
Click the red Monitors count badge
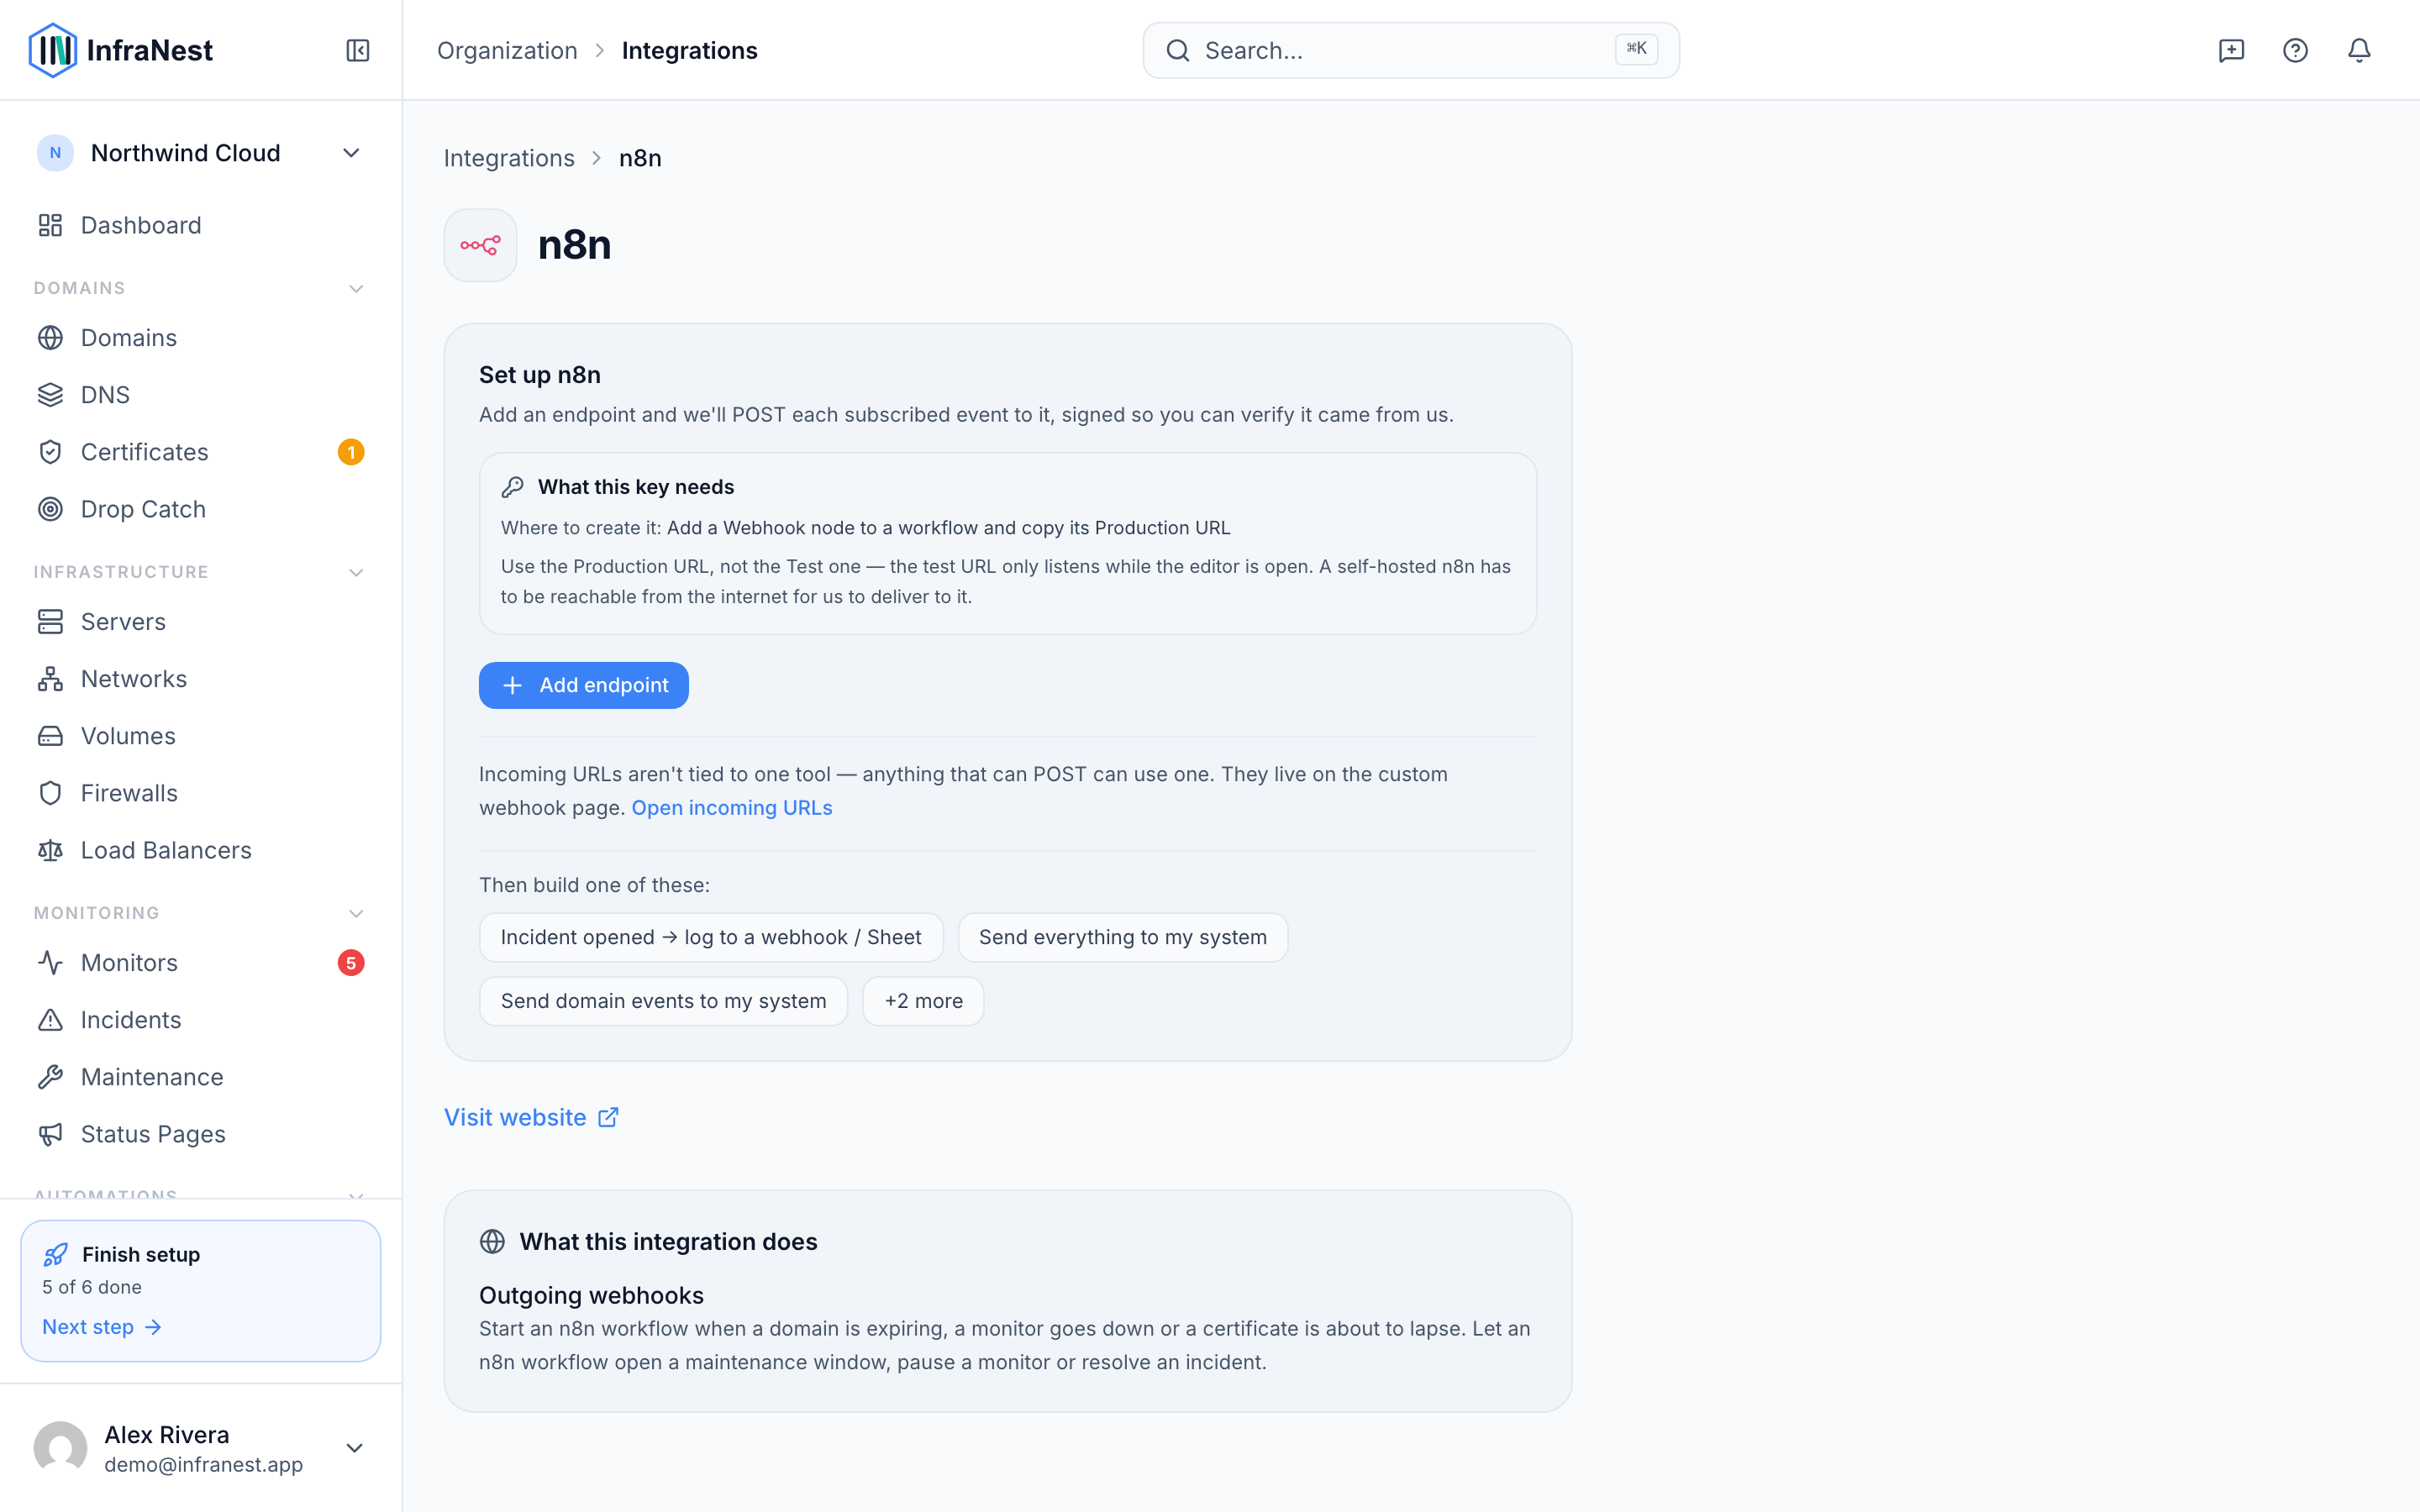351,963
